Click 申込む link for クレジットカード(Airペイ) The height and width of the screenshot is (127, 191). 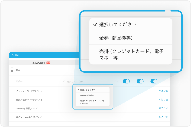click(x=162, y=91)
